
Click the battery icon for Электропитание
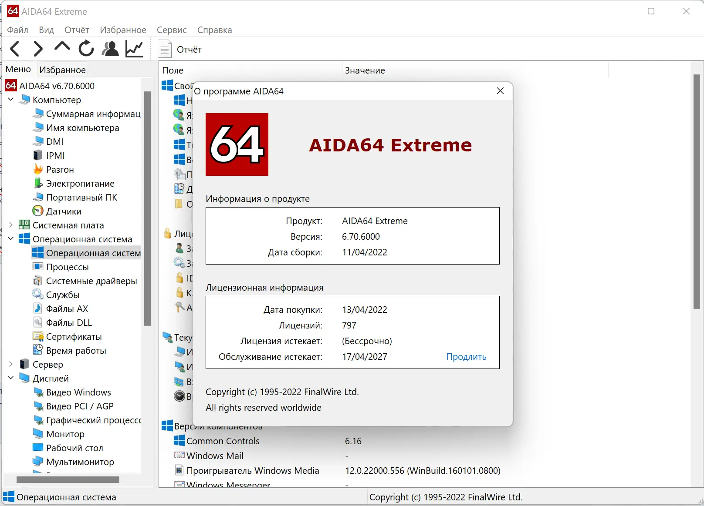click(38, 183)
